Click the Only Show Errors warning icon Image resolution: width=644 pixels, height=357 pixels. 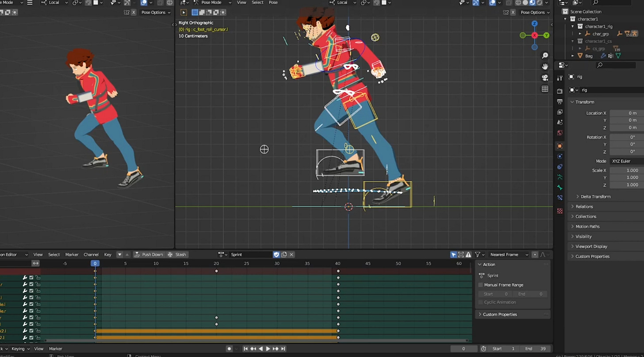point(468,255)
